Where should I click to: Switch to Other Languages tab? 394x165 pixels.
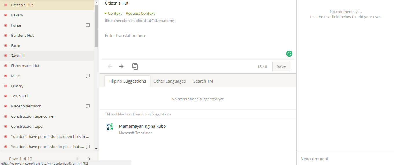(170, 81)
